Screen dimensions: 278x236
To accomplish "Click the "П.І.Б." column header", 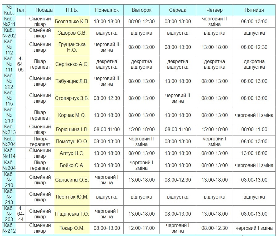I will pos(72,10).
